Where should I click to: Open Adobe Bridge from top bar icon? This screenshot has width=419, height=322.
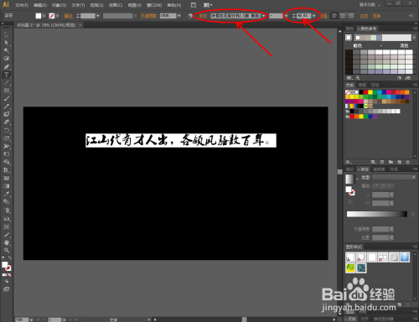[194, 5]
